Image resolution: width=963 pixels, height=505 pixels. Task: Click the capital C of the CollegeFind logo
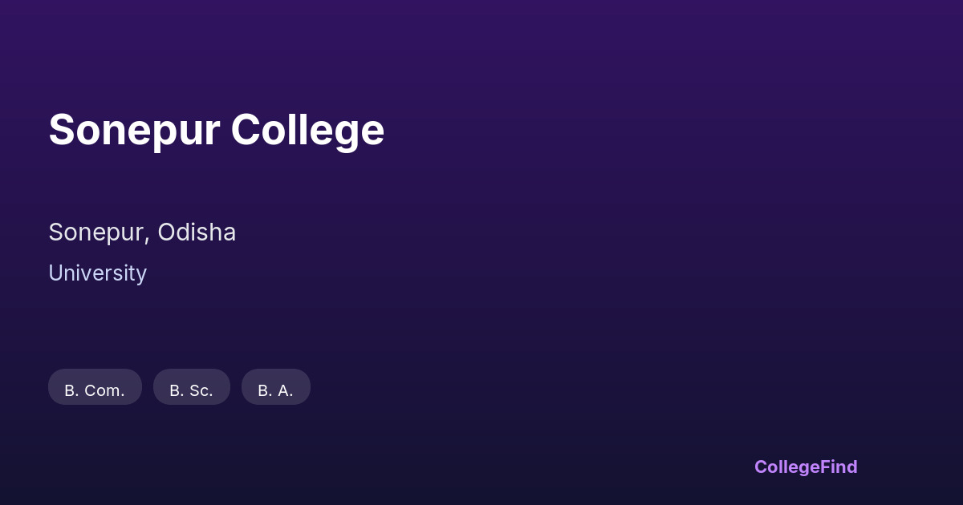coord(761,467)
